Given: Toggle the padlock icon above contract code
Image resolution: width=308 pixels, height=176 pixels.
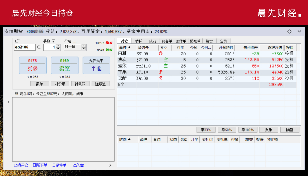Looking at the screenshot, I should pos(17,41).
